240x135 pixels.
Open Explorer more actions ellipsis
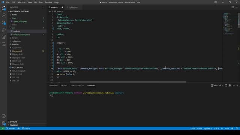[43, 7]
